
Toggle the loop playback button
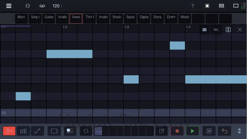(x=86, y=131)
